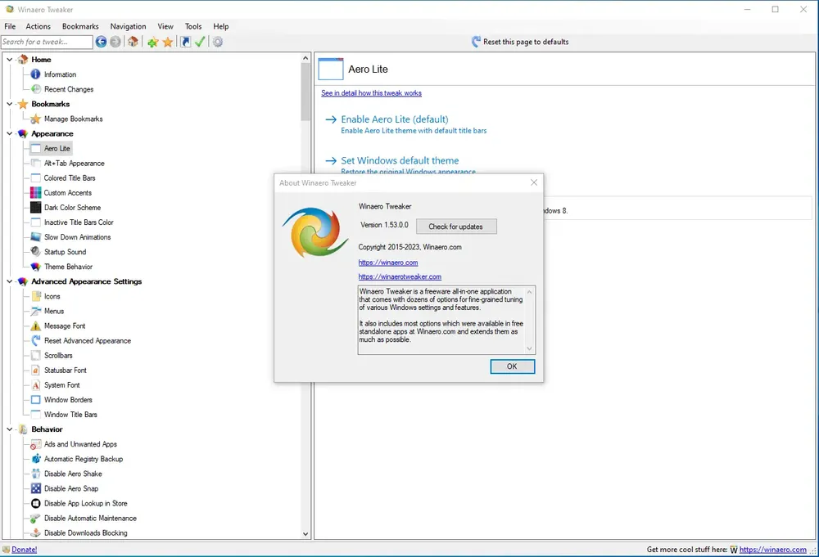Screen dimensions: 819x557
Task: Select Inactive Title Bars Color item
Action: (x=79, y=222)
